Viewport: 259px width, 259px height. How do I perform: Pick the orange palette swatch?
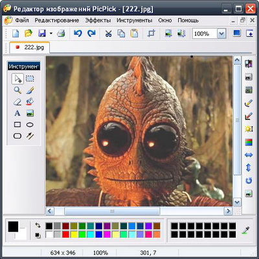point(157,234)
